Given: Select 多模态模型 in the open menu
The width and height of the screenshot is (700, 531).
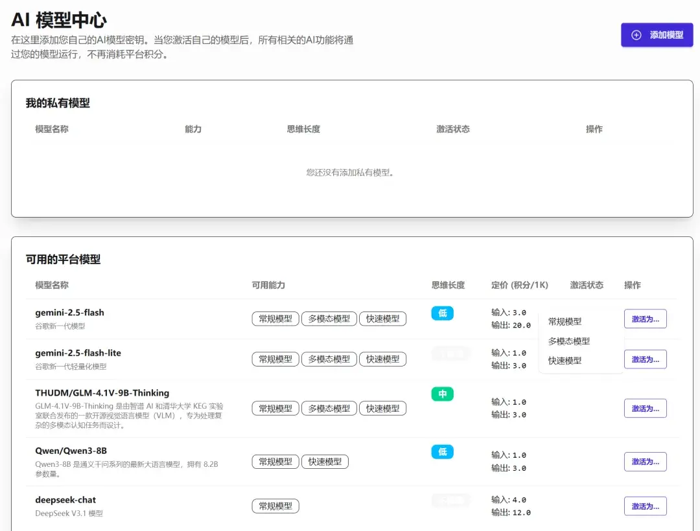Looking at the screenshot, I should point(568,341).
